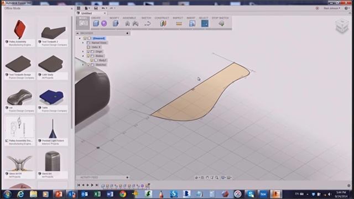
Task: Open timeline settings gear icon
Action: tap(349, 186)
